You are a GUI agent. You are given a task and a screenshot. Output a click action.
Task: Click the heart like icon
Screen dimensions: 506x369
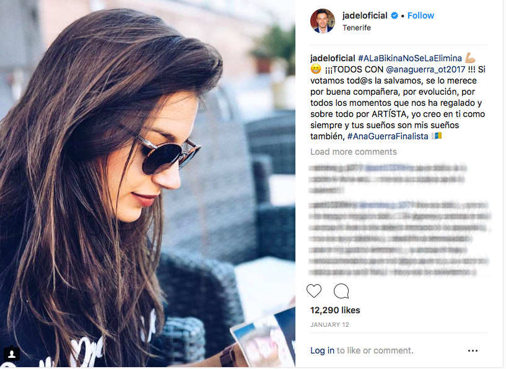coord(314,291)
